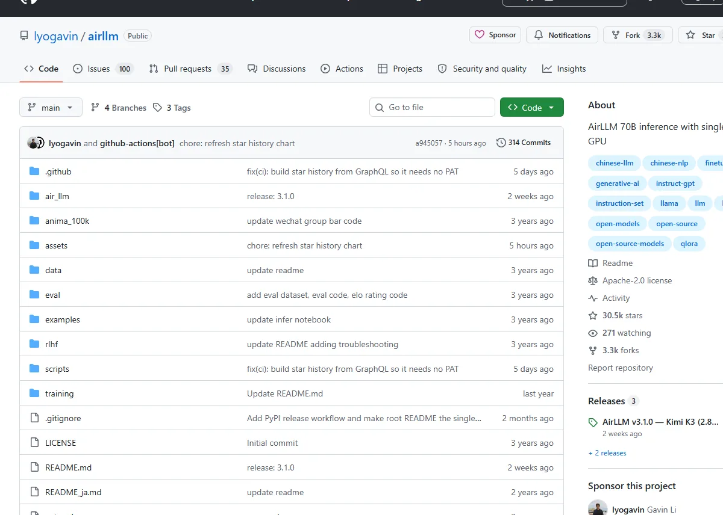Open the assets folder
The image size is (723, 515).
56,245
